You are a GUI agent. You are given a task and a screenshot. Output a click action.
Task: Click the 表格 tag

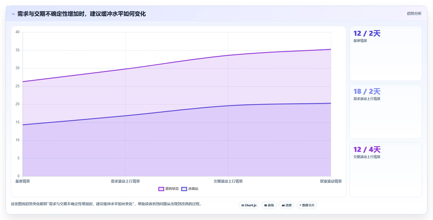tap(269, 205)
